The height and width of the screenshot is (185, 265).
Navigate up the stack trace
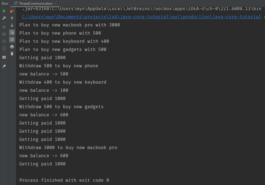point(12,19)
